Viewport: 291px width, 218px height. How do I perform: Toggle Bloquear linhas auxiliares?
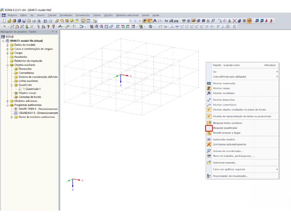pos(209,123)
